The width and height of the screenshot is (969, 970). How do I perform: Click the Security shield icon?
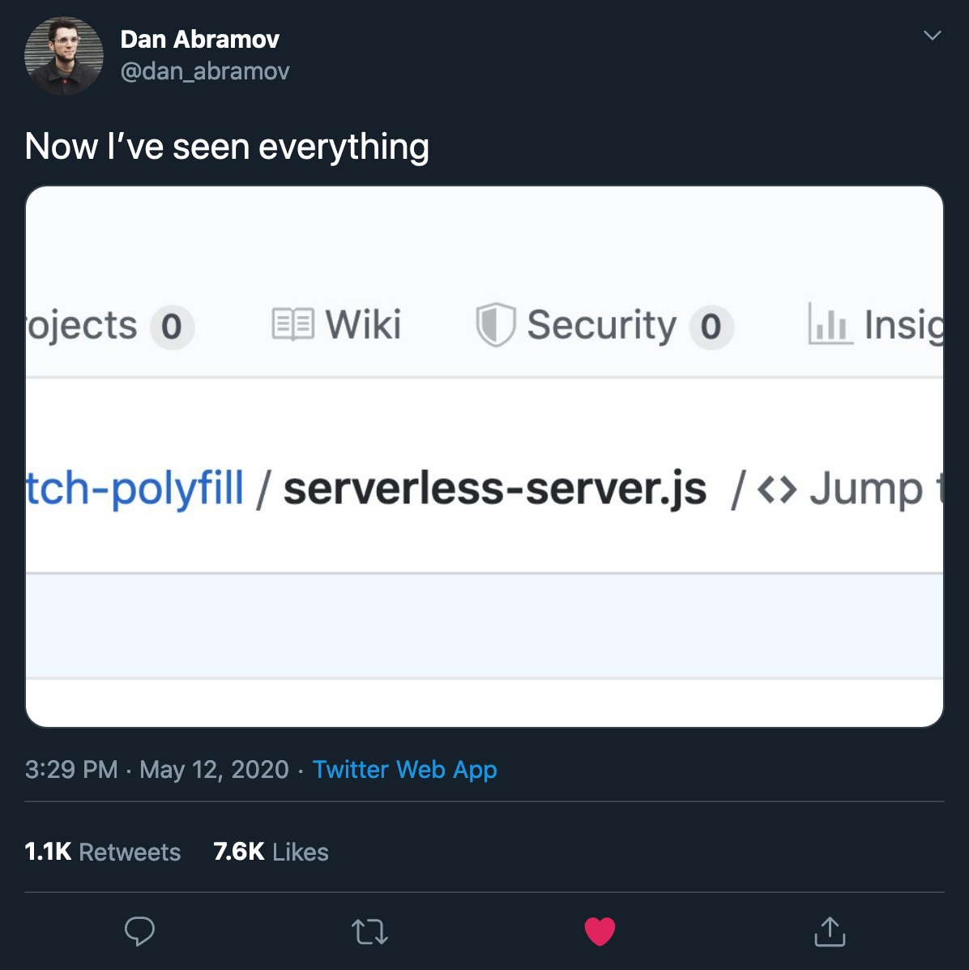(495, 325)
